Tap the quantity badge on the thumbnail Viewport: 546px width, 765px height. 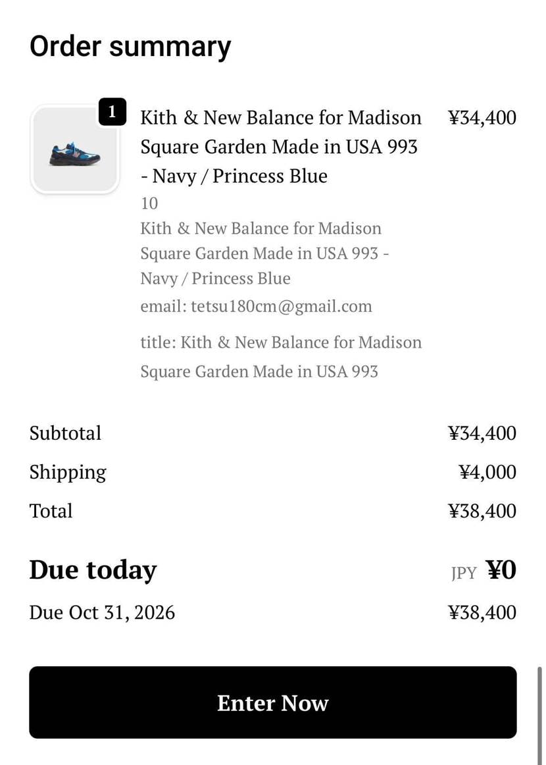pyautogui.click(x=112, y=112)
